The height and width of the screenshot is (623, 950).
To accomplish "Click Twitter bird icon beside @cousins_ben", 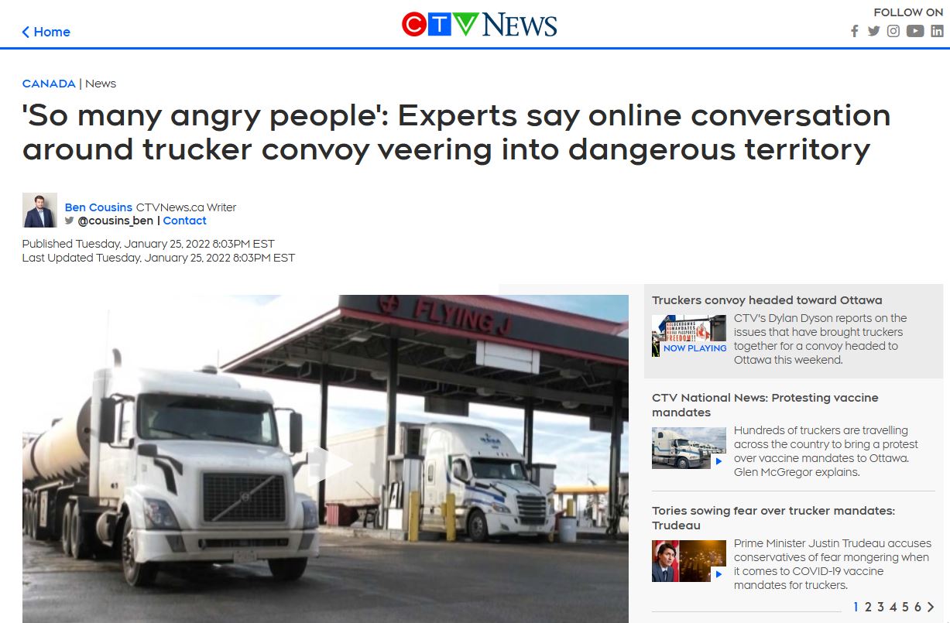I will pyautogui.click(x=70, y=221).
